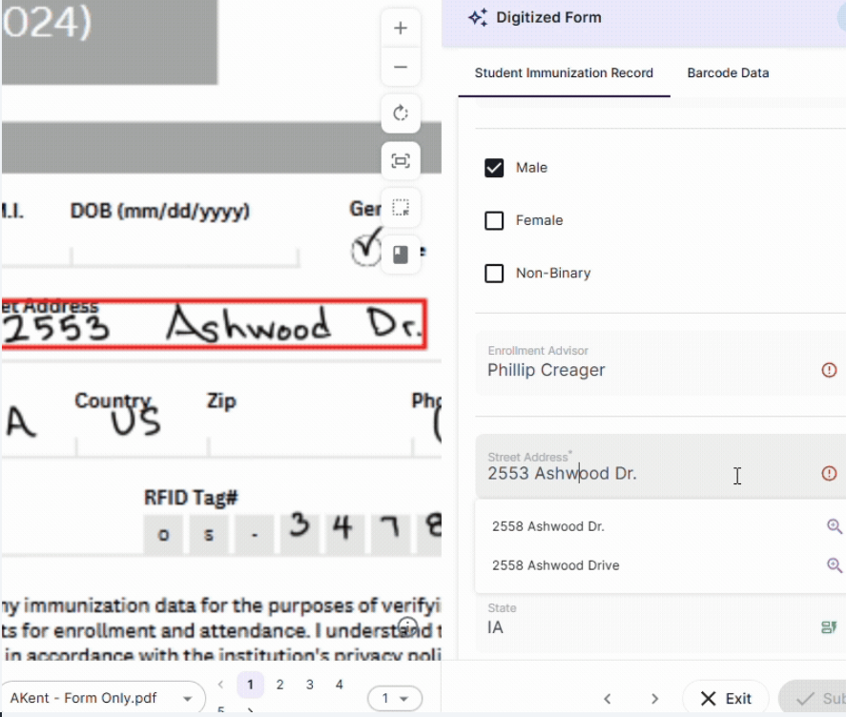Click the Street Address input field

click(x=649, y=474)
